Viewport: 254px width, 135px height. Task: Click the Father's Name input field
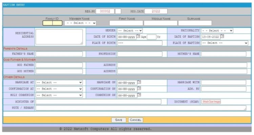click(59, 54)
